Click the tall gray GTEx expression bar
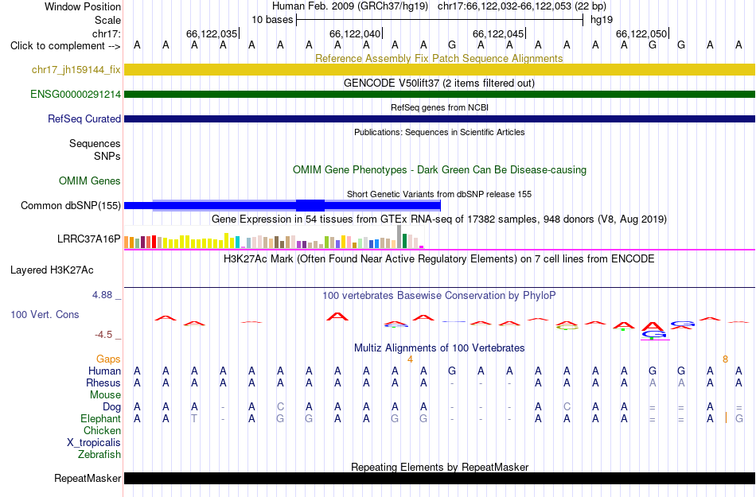756x497 pixels. (399, 236)
